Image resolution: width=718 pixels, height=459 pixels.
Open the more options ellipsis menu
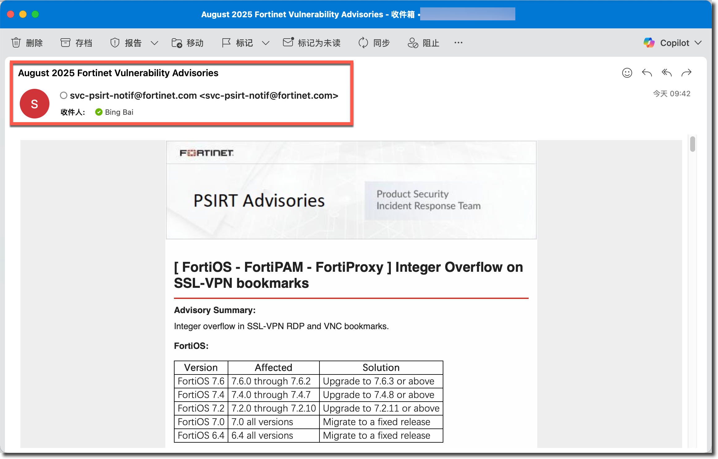[x=458, y=43]
